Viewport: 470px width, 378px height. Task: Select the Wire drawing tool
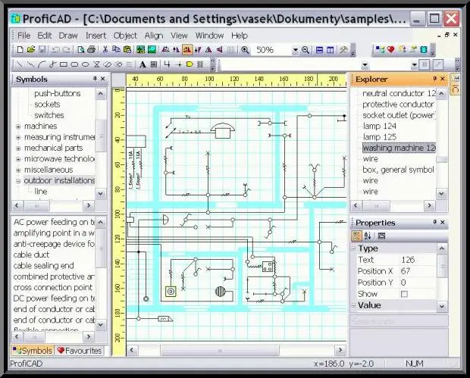click(168, 64)
